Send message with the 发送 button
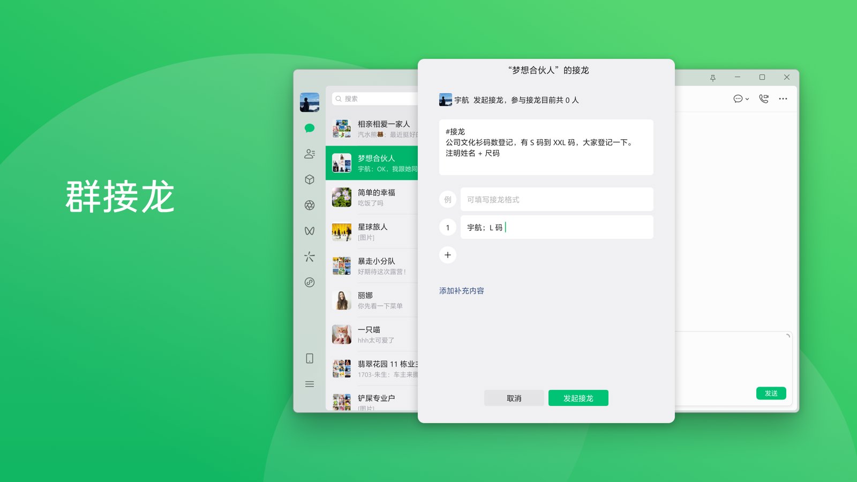This screenshot has width=857, height=482. point(771,393)
